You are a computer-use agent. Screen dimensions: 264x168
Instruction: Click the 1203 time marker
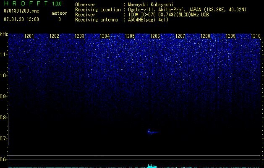click(79, 36)
